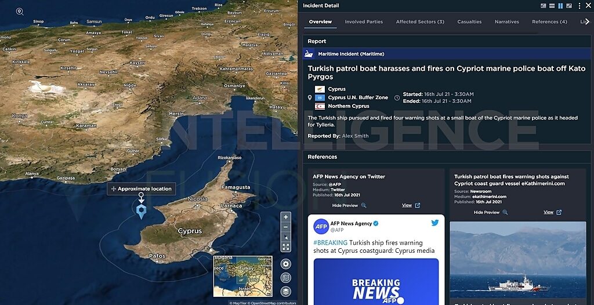594x305 pixels.
Task: Open the basemap selector icon
Action: (286, 278)
